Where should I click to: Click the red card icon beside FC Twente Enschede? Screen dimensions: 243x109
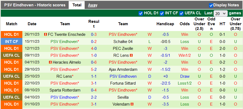46,34
